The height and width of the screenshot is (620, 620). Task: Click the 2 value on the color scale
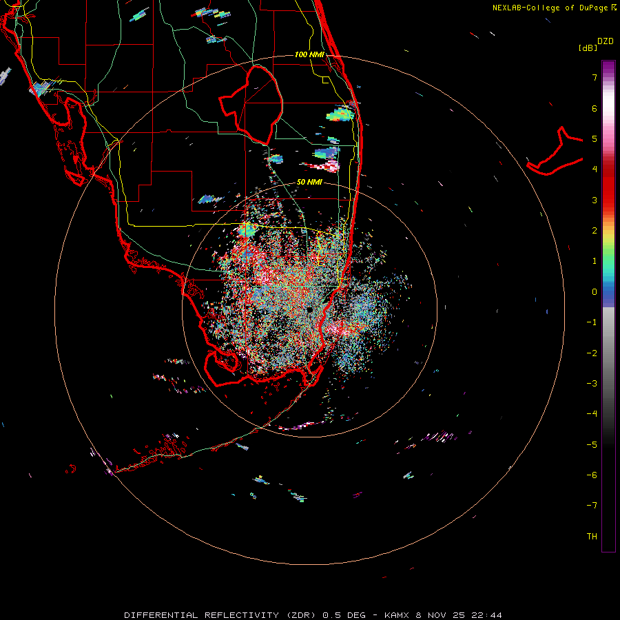[595, 231]
